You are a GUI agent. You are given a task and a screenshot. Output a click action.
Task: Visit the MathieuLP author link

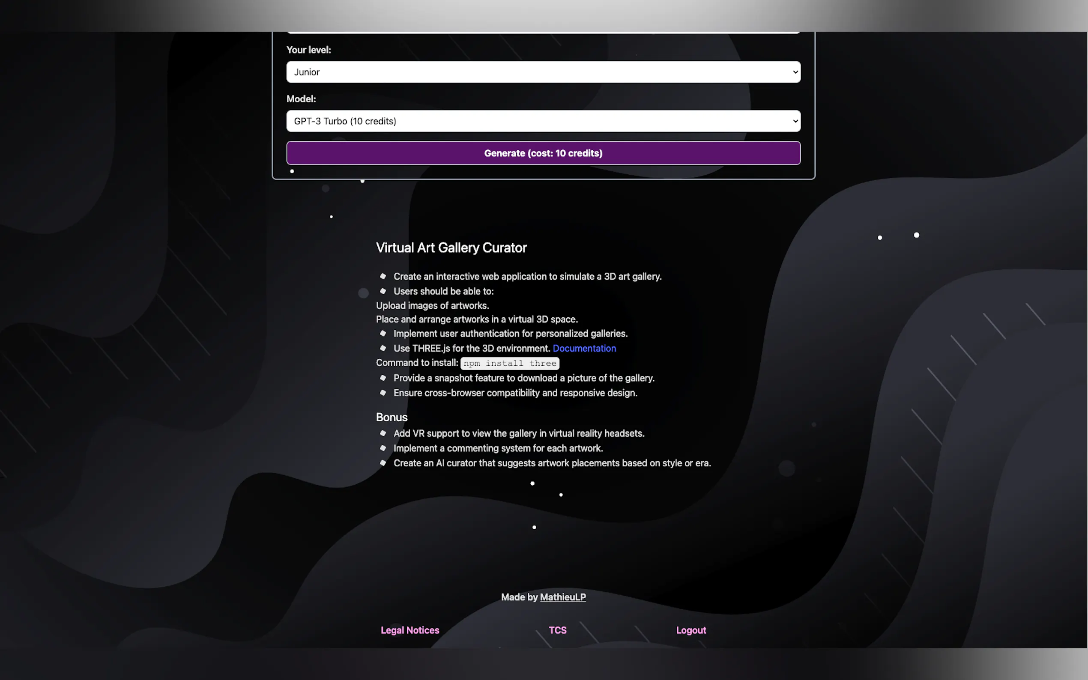coord(563,597)
